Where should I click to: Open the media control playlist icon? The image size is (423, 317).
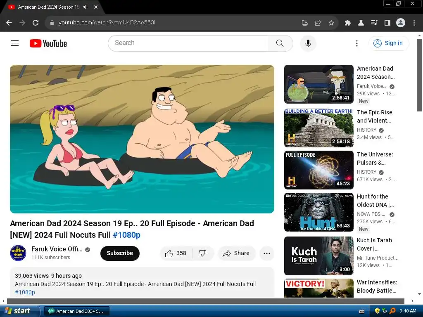tap(374, 23)
